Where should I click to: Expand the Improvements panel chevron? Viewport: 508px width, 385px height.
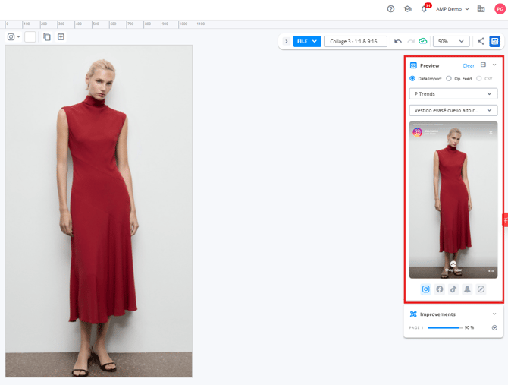[494, 314]
